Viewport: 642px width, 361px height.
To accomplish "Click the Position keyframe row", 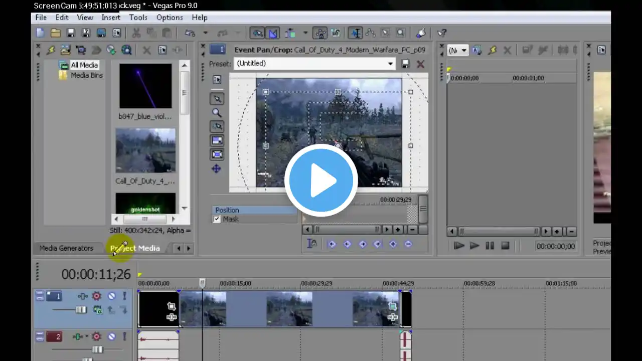I will pos(255,210).
